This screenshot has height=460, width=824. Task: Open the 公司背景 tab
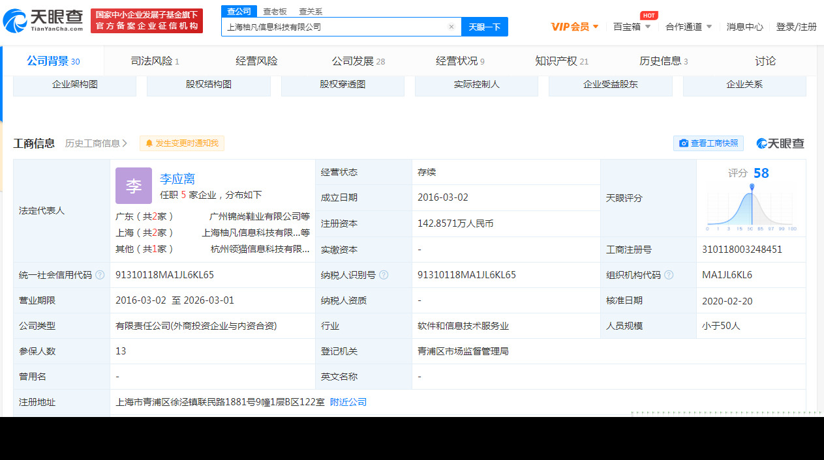click(53, 61)
